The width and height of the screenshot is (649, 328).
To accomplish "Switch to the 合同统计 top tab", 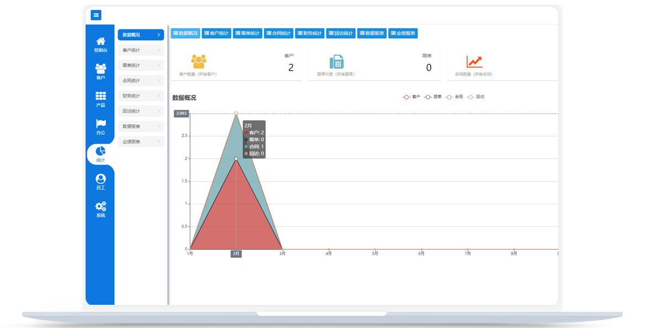I will click(x=278, y=34).
